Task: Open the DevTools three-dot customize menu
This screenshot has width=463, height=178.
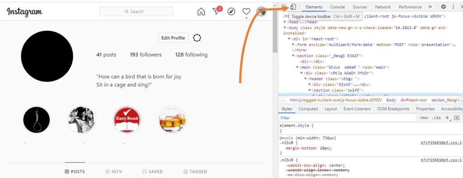Action: coord(453,7)
